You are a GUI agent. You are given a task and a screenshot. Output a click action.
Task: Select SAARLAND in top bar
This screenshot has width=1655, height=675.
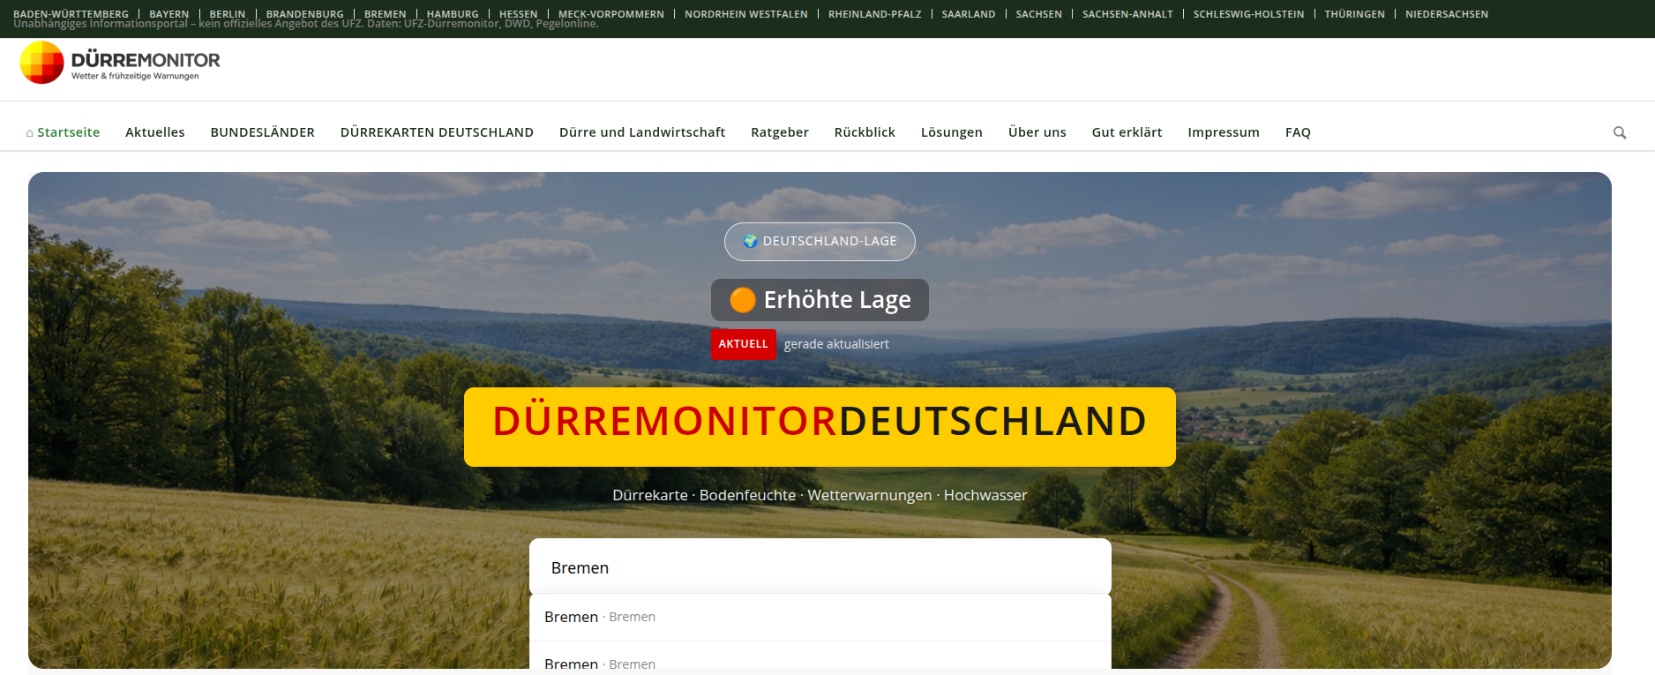(969, 14)
